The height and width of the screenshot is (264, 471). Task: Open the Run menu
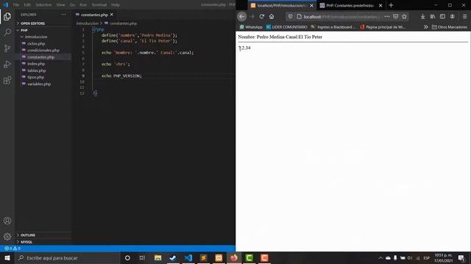click(83, 5)
